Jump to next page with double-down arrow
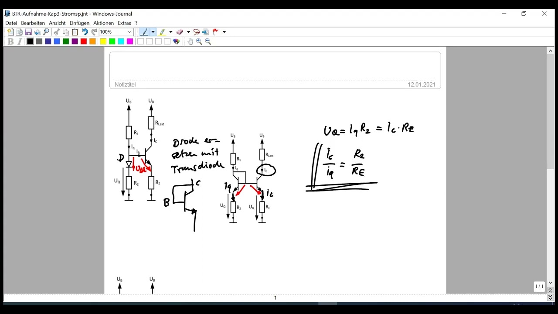The image size is (558, 314). 550,297
